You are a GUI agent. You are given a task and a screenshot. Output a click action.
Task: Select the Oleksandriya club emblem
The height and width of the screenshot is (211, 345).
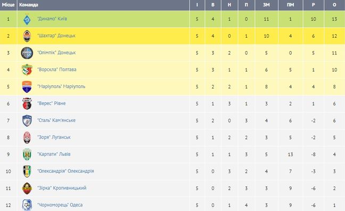coord(27,172)
